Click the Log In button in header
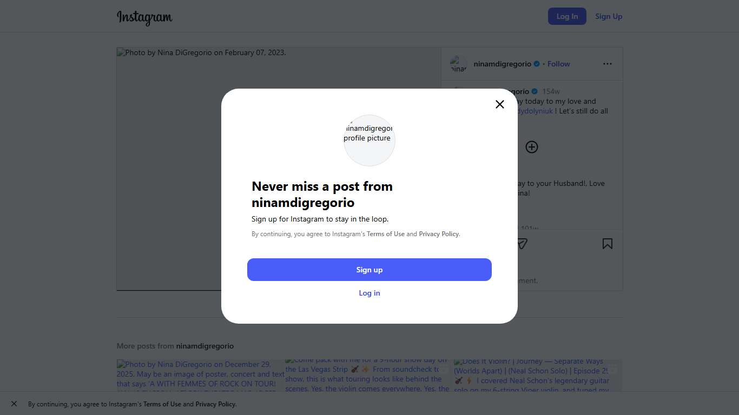 (567, 16)
